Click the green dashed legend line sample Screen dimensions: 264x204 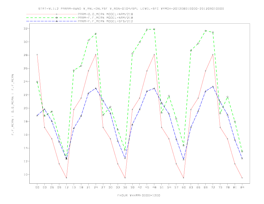pos(52,18)
